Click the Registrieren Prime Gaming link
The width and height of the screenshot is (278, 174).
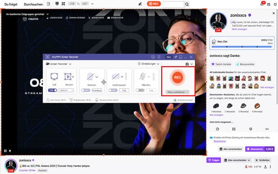point(220,141)
